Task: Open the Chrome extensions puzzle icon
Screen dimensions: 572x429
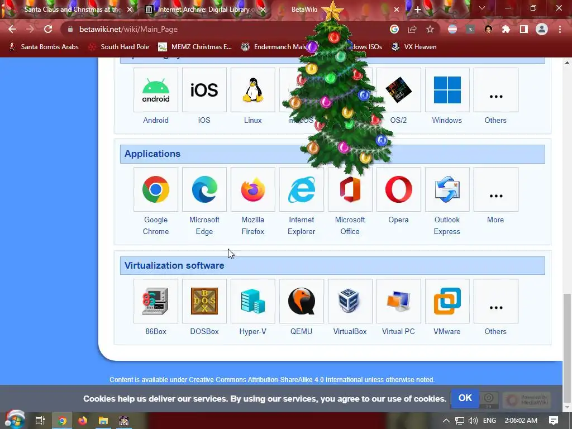Action: [506, 29]
